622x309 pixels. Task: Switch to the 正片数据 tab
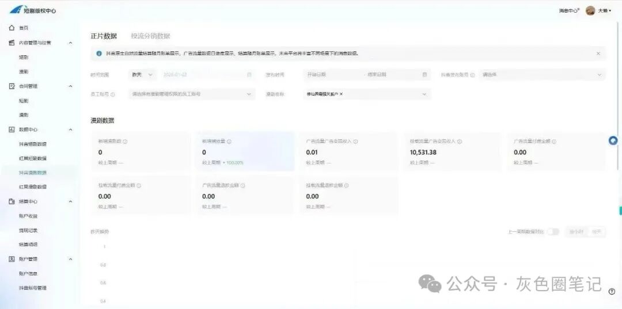[104, 36]
